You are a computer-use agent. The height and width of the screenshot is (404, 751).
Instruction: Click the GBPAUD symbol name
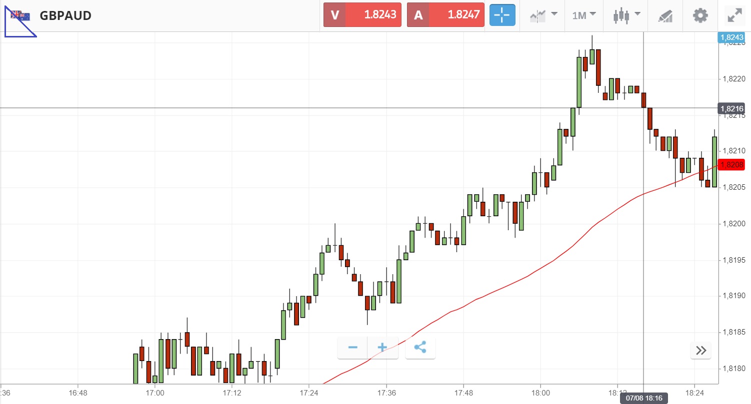65,15
